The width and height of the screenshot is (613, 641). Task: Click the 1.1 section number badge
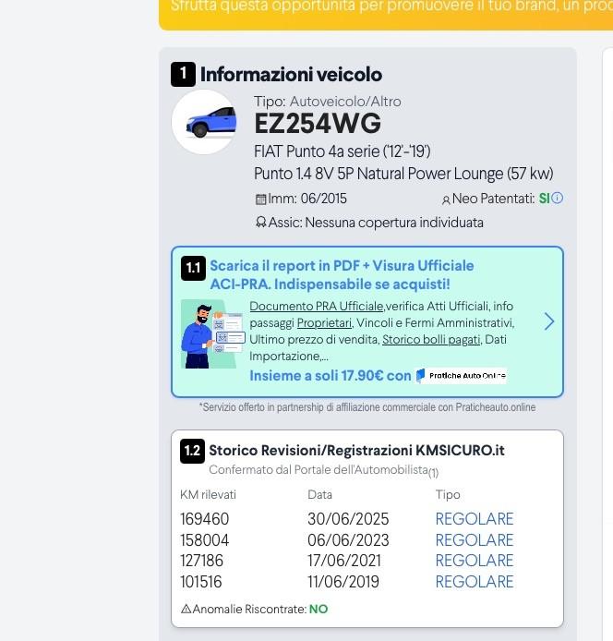click(193, 268)
